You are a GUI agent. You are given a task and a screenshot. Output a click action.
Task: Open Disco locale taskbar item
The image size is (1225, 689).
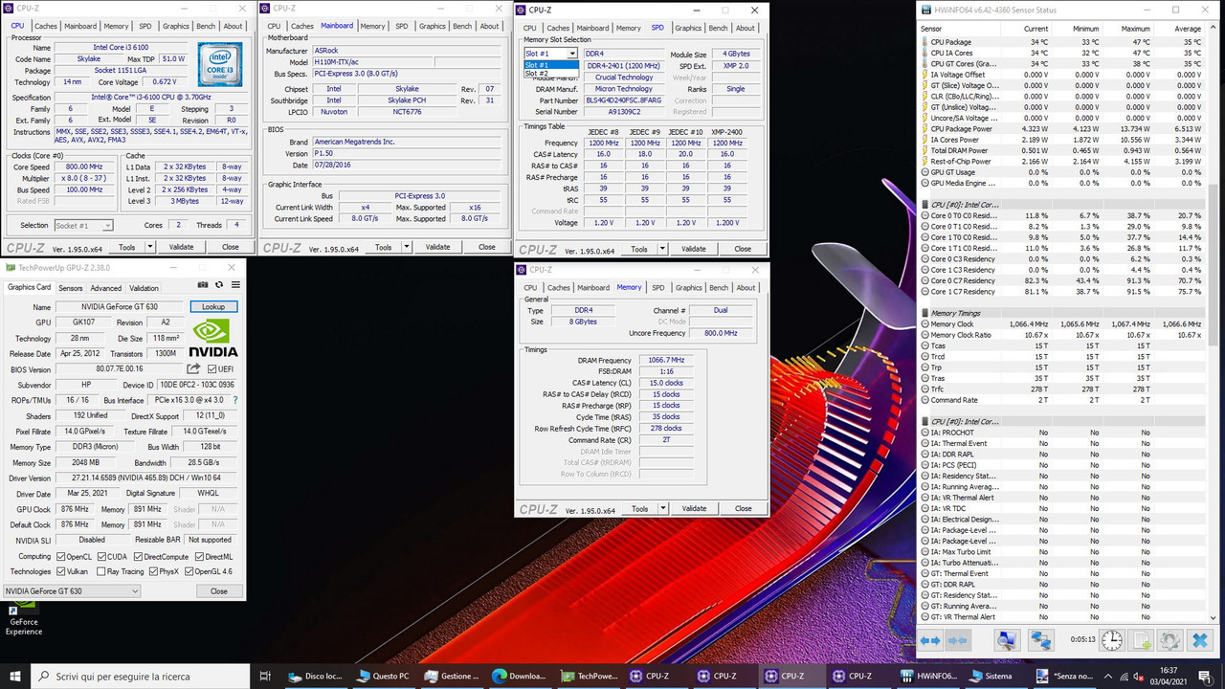pos(314,676)
